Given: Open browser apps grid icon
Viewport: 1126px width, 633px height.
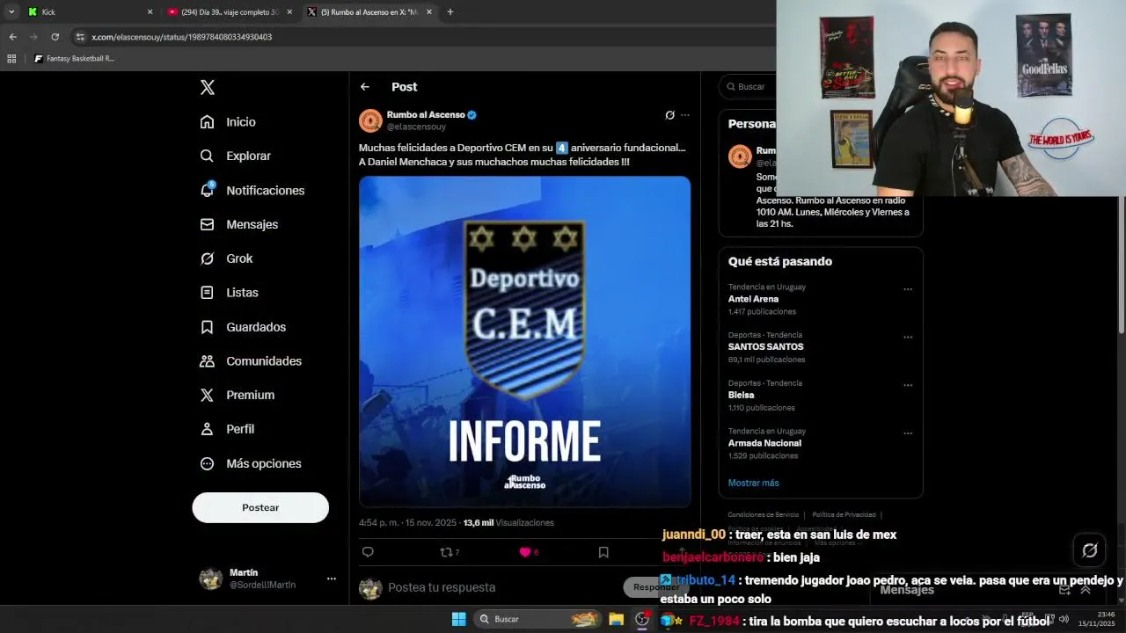Looking at the screenshot, I should 11,59.
